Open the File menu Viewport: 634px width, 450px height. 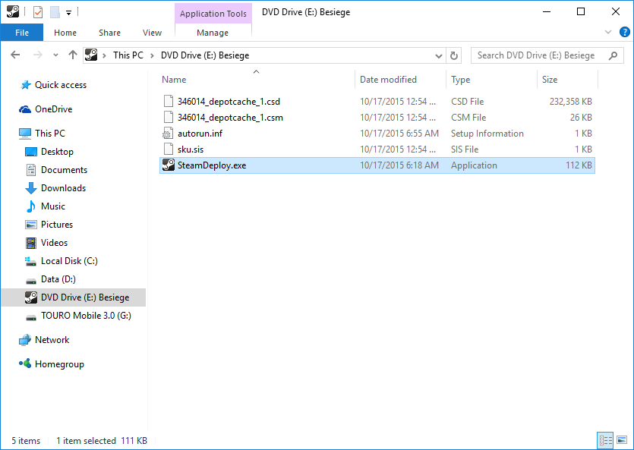[22, 33]
